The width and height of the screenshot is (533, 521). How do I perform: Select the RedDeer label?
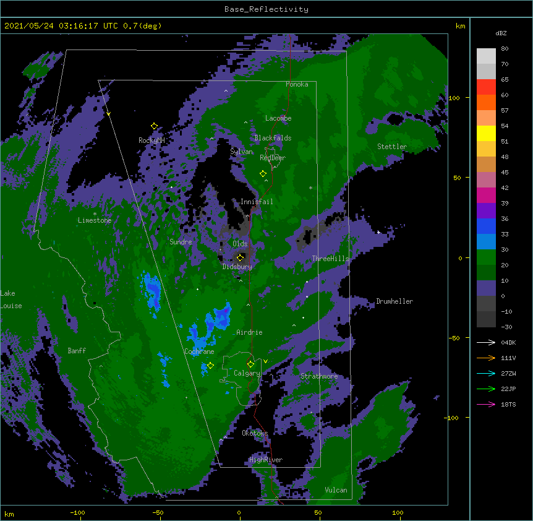273,158
